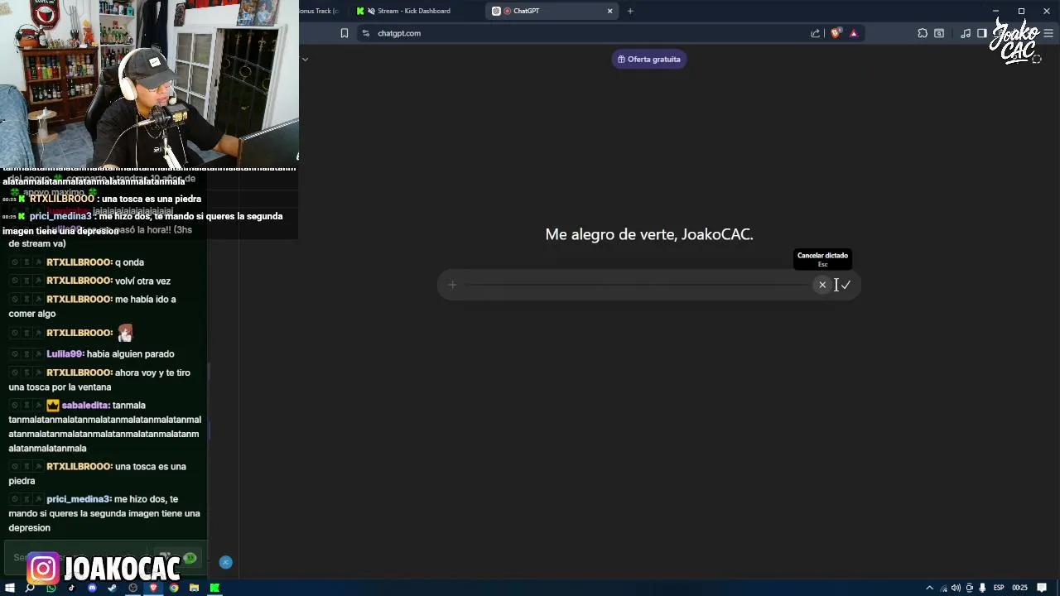Click the taskbar search magnifier
The width and height of the screenshot is (1060, 596).
[31, 588]
